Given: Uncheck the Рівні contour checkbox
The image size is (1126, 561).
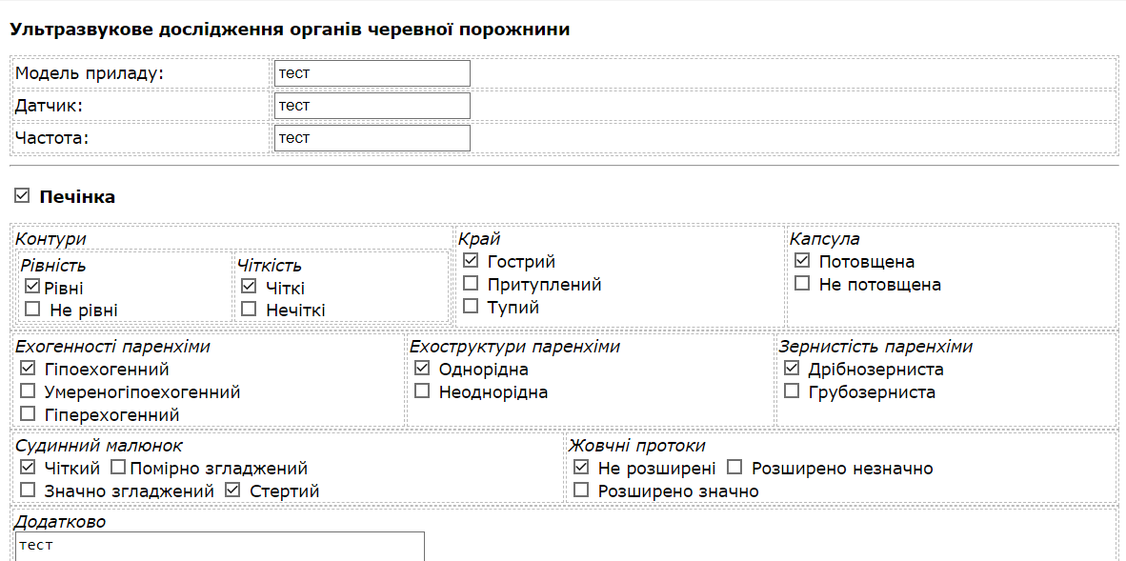Looking at the screenshot, I should pyautogui.click(x=32, y=286).
